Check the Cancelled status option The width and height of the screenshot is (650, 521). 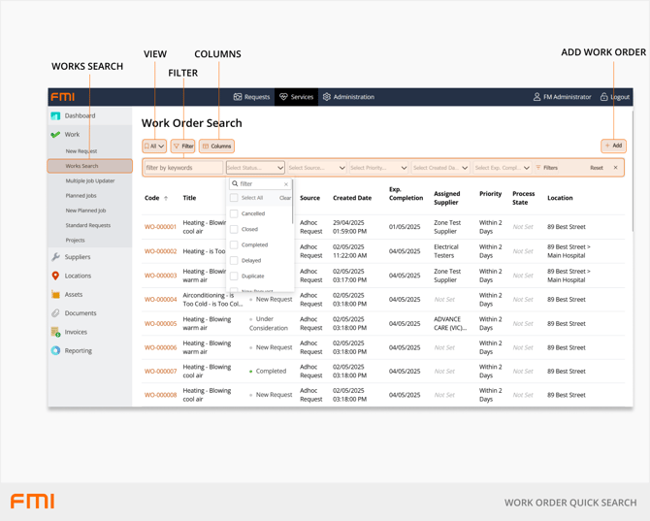click(234, 213)
